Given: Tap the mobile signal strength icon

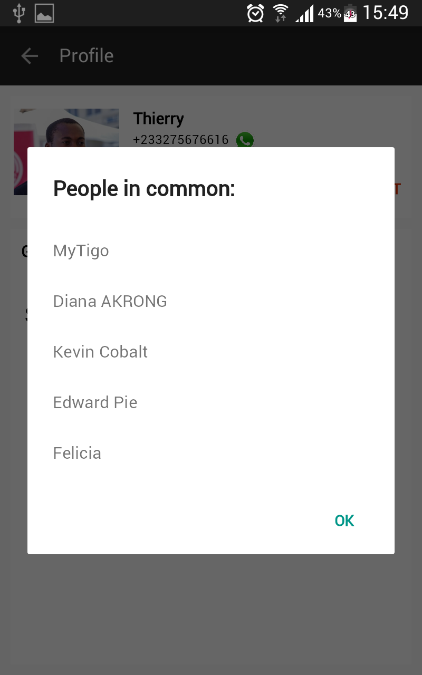Looking at the screenshot, I should [x=304, y=13].
